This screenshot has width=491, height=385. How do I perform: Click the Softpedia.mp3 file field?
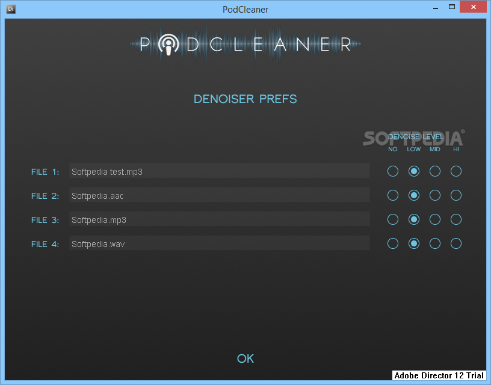(x=220, y=219)
